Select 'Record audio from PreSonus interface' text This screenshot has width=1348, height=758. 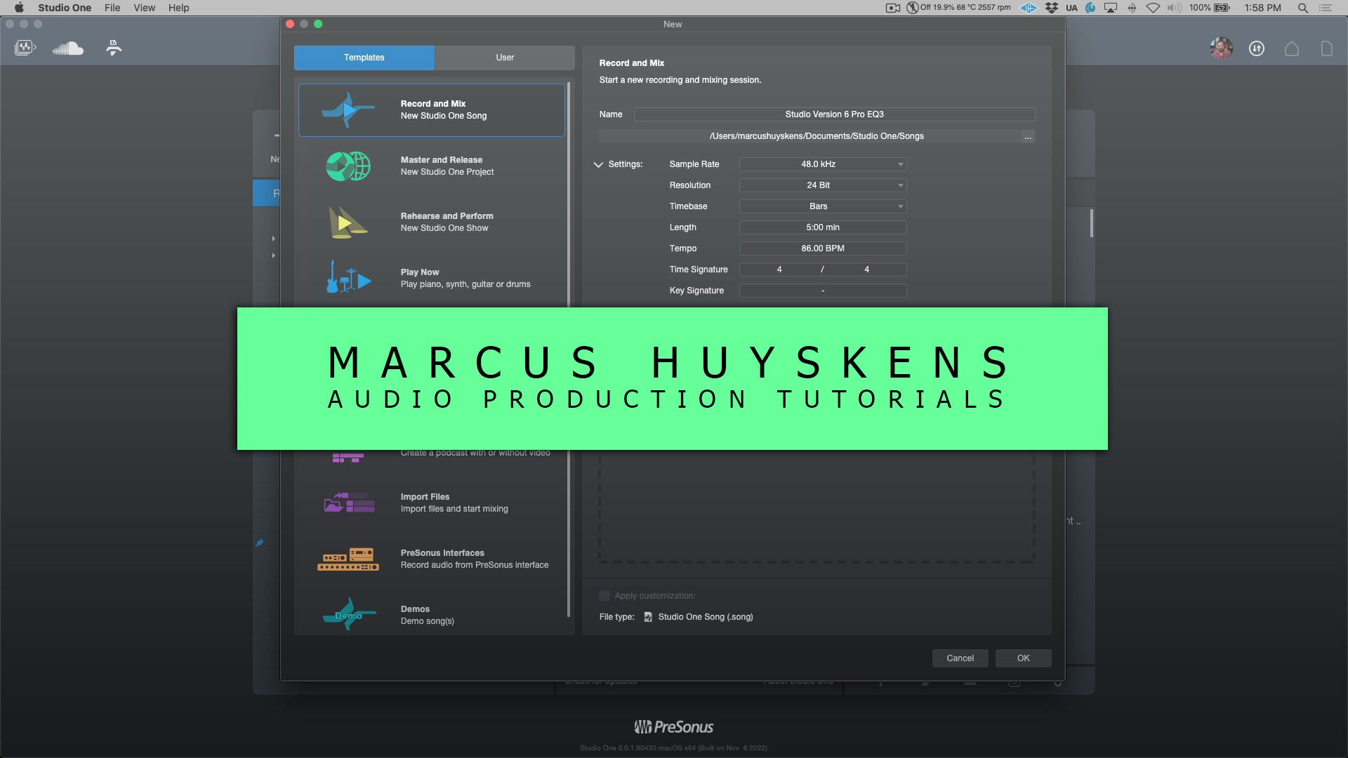pos(475,565)
